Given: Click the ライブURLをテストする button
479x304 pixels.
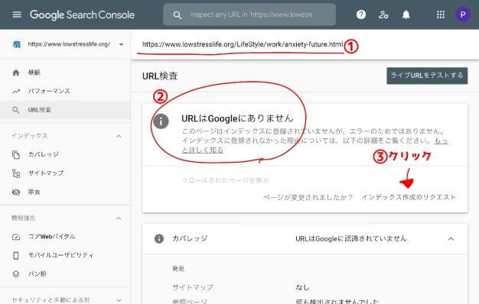Looking at the screenshot, I should (427, 76).
